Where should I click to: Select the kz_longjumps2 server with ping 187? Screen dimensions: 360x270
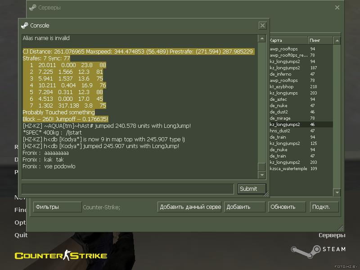[x=301, y=68]
